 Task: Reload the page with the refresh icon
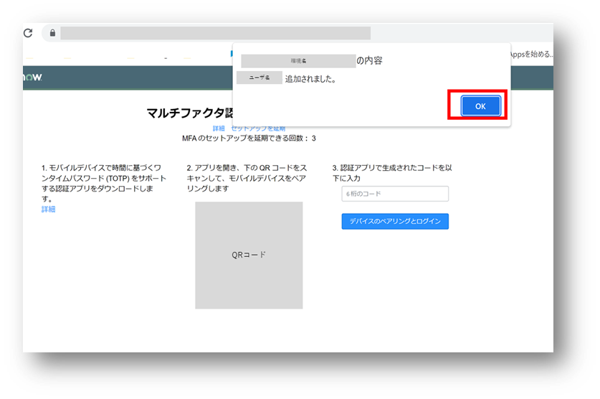point(28,33)
